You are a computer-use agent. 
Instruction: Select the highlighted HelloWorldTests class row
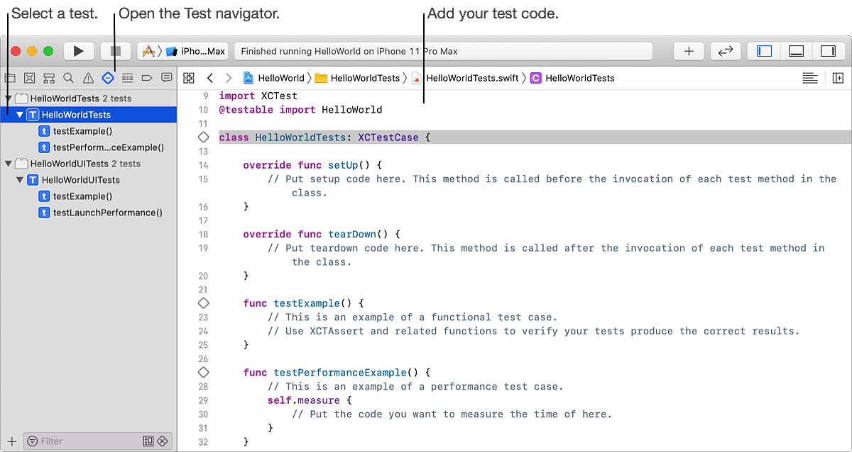pyautogui.click(x=88, y=115)
